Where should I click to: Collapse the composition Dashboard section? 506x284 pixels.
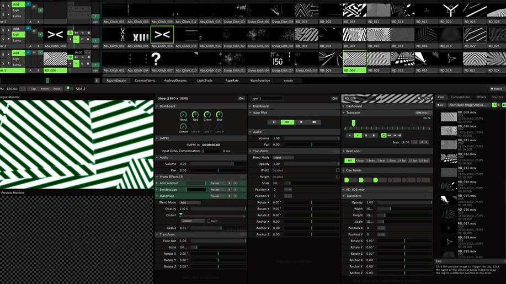tap(157, 106)
